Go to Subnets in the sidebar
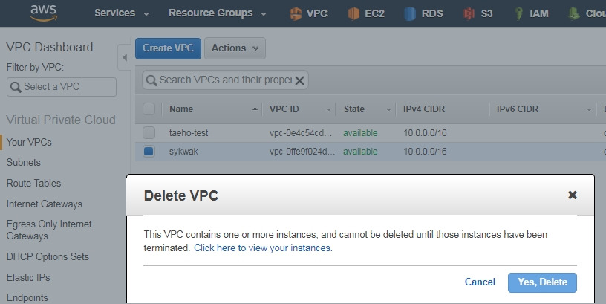 24,162
